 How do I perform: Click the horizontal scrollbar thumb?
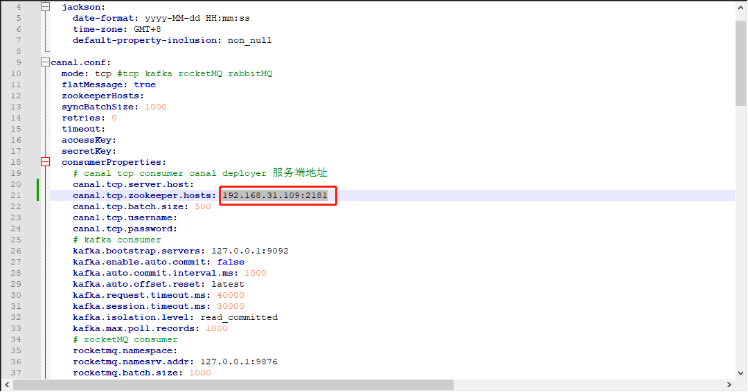[233, 384]
